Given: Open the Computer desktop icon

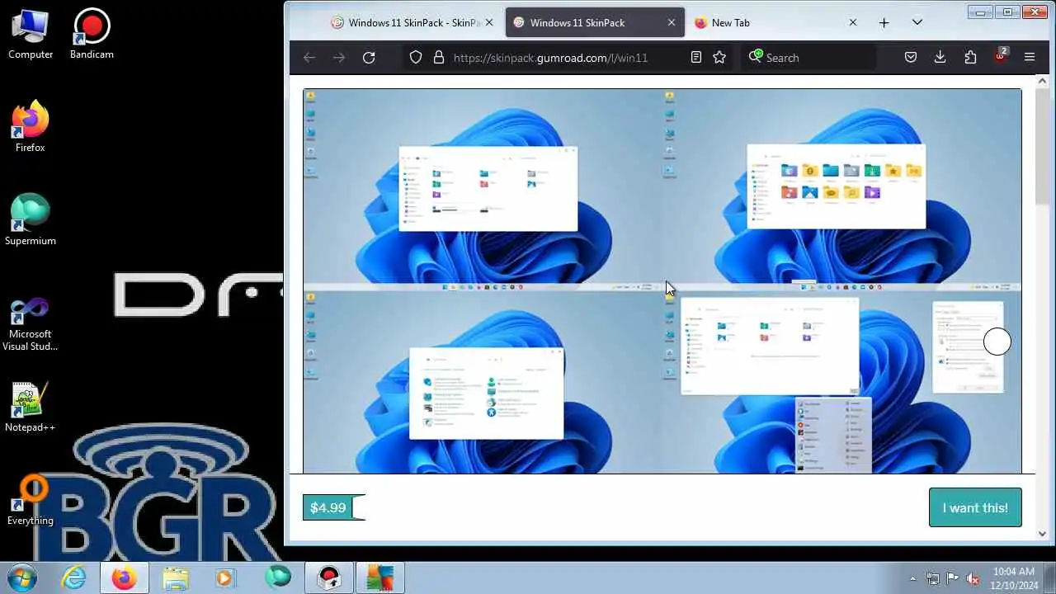Looking at the screenshot, I should [x=31, y=35].
